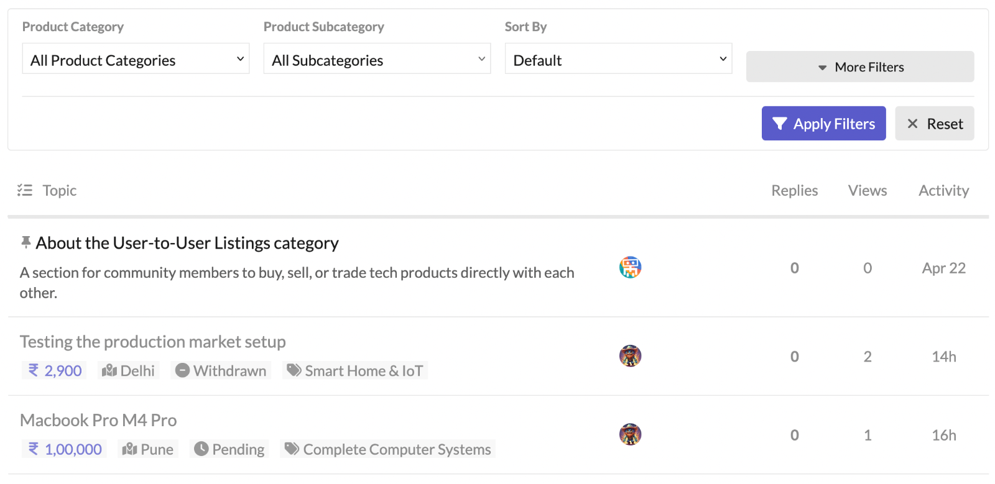Screen dimensions: 995x484
Task: Click the views count 1 in Macbook row
Action: (868, 435)
